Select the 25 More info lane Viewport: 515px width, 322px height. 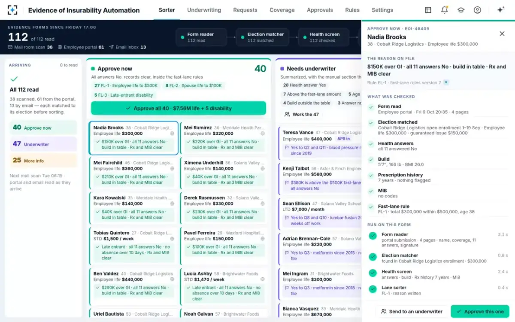coord(43,160)
